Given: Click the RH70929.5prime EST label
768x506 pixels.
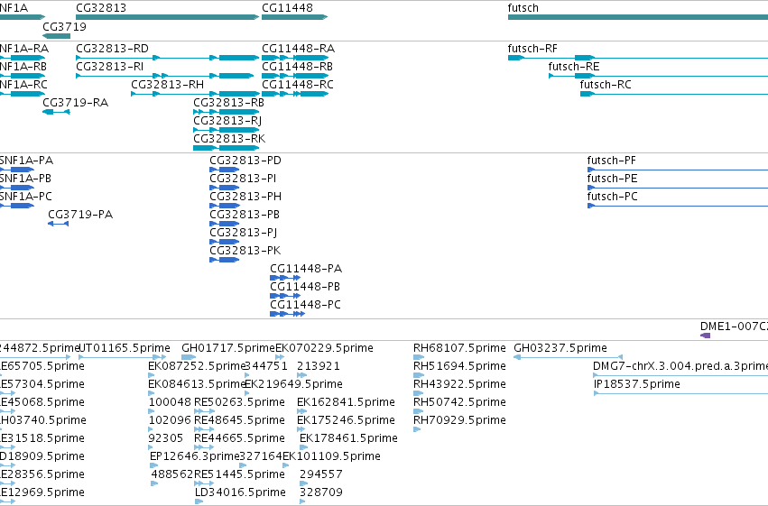Looking at the screenshot, I should (x=459, y=420).
